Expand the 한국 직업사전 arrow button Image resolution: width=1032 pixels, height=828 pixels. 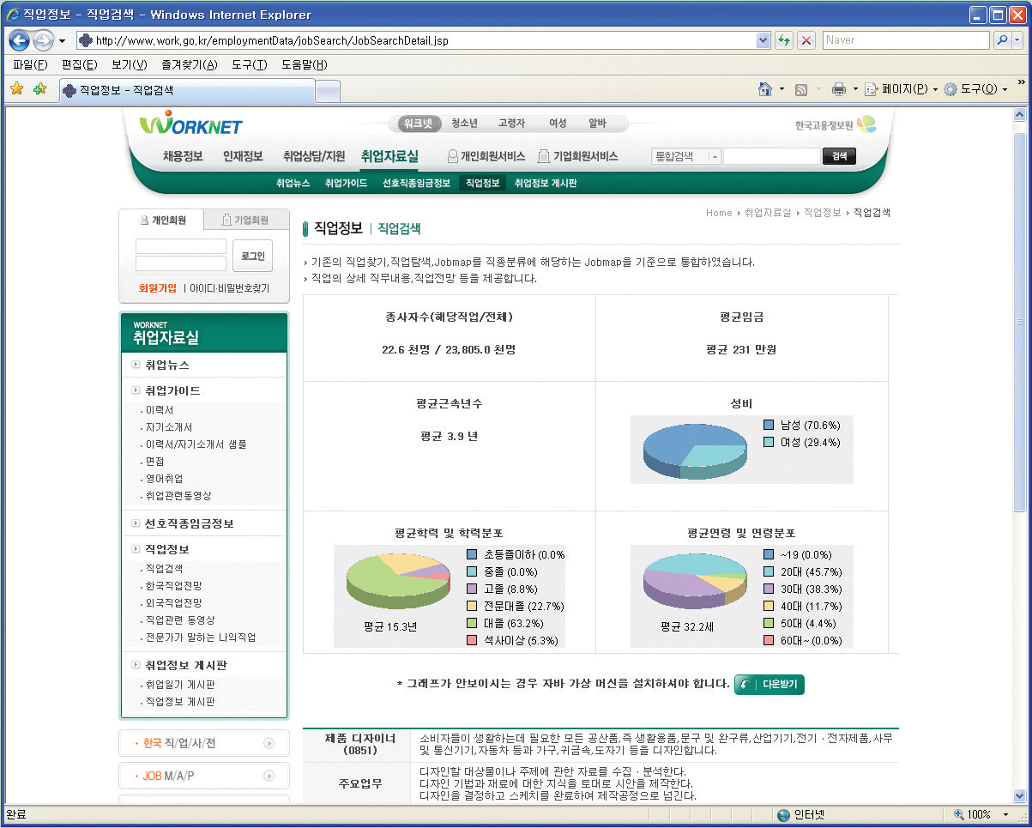pos(269,744)
